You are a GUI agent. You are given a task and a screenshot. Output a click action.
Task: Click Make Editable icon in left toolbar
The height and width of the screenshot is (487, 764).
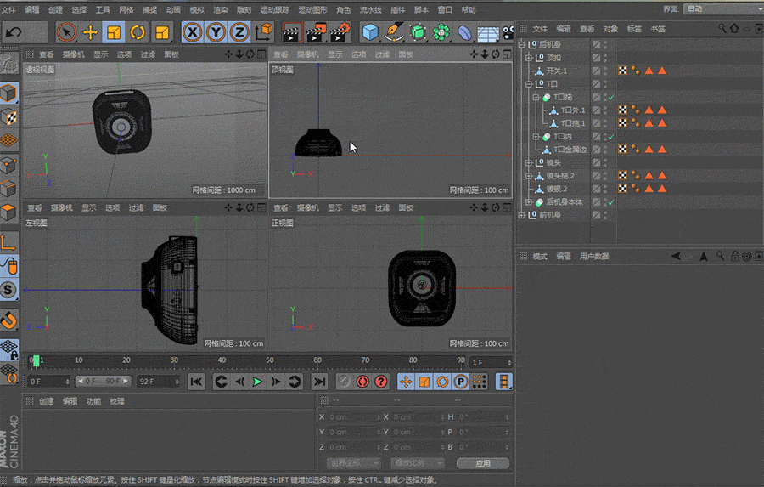pyautogui.click(x=8, y=64)
